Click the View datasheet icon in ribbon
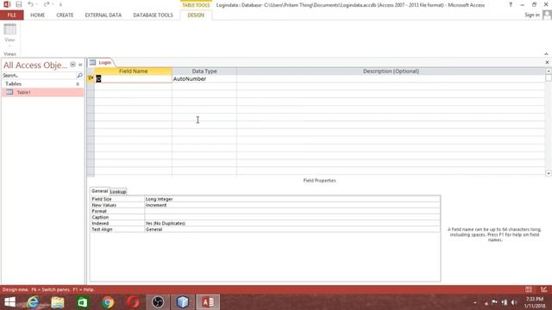The height and width of the screenshot is (310, 552). pos(9,29)
